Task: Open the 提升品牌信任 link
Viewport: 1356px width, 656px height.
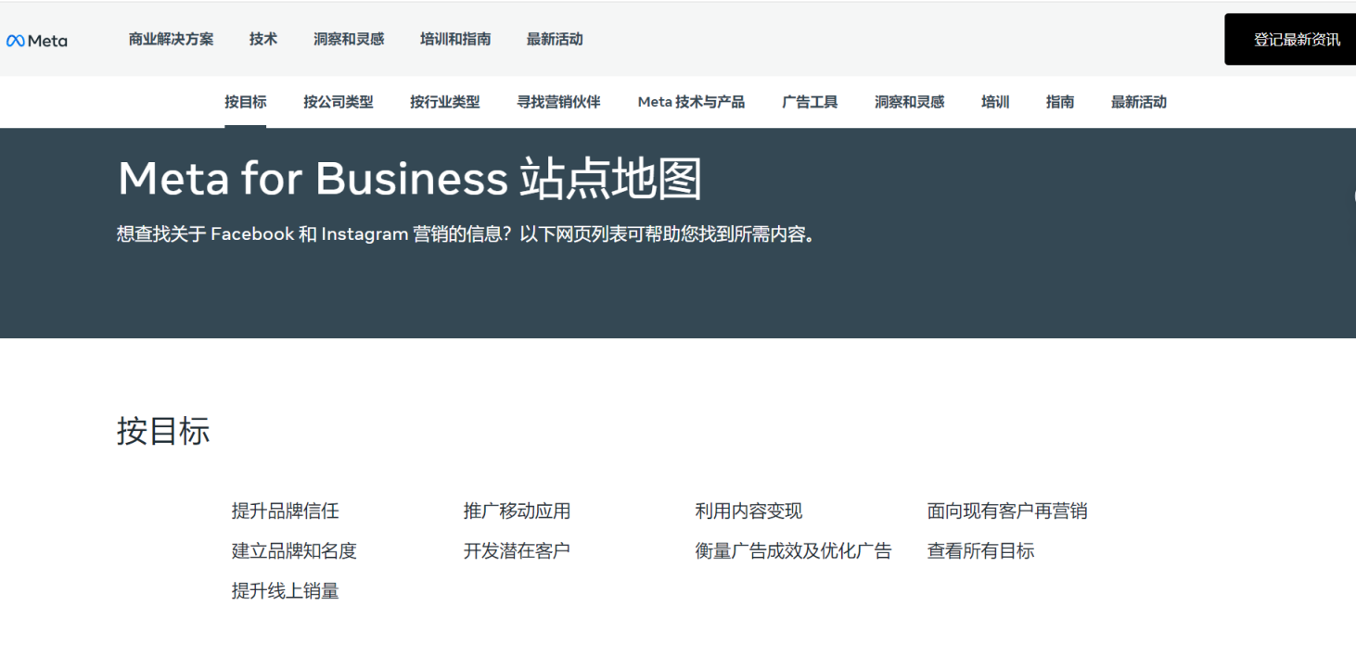Action: [x=287, y=511]
